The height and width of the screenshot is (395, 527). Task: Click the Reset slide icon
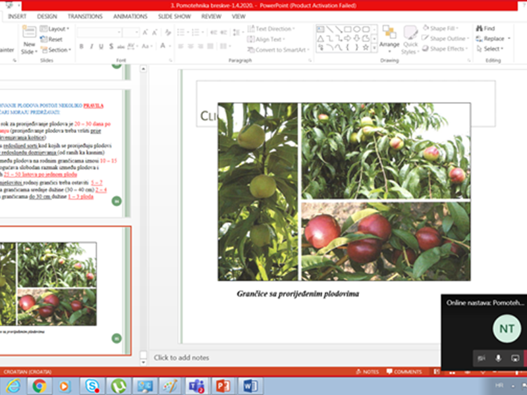(51, 39)
